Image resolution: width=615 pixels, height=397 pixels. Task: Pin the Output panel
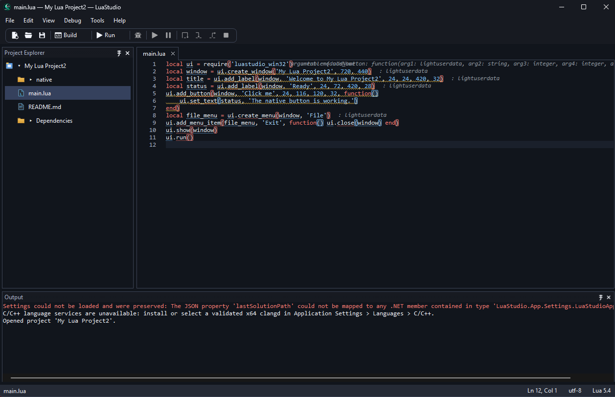(x=601, y=297)
